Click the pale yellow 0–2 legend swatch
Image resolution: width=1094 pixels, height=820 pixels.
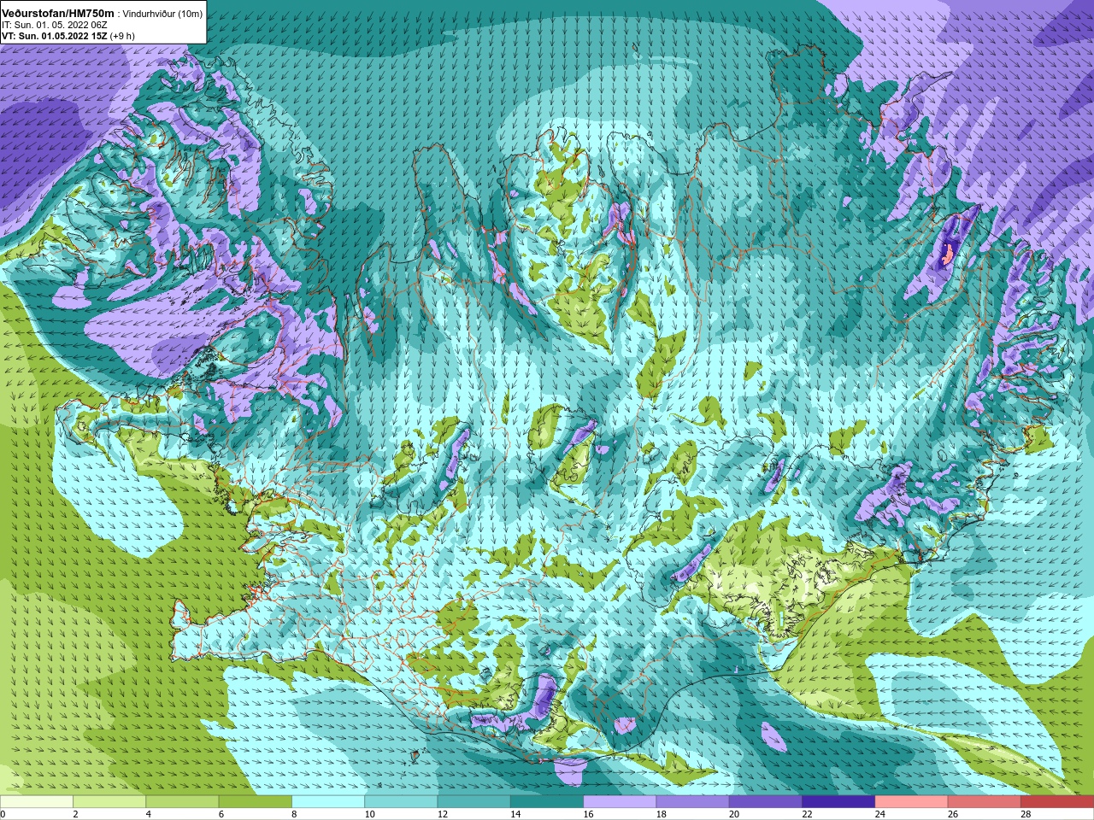37,802
